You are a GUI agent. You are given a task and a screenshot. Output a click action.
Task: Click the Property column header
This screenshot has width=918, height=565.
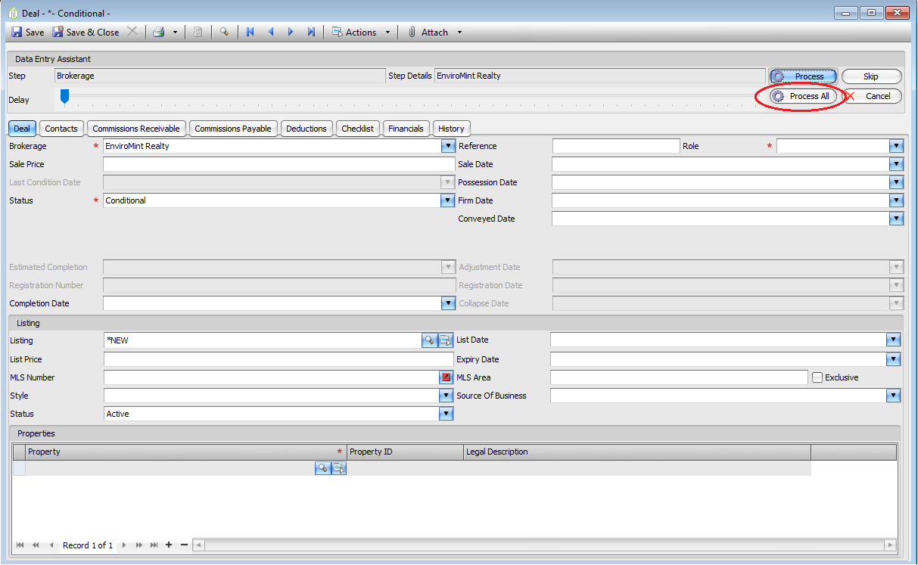(x=185, y=452)
